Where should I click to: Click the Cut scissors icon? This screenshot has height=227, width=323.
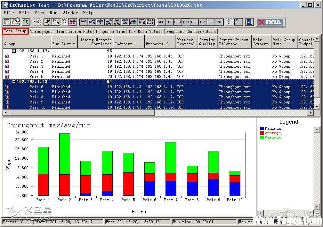pos(47,22)
